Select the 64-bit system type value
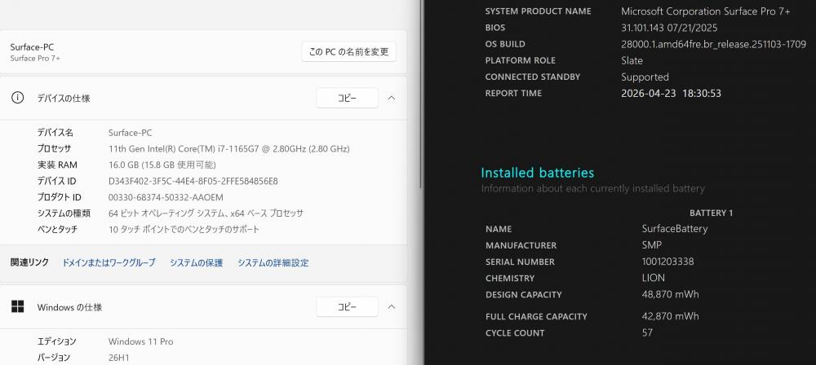Viewport: 816px width, 365px height. point(206,213)
